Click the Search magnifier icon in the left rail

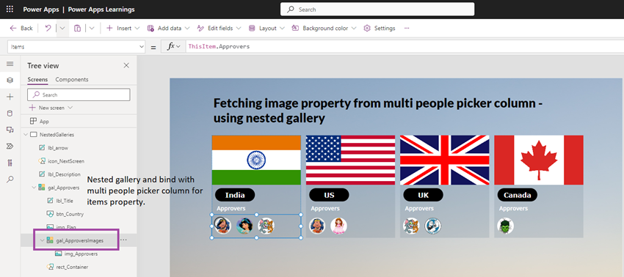tap(10, 180)
